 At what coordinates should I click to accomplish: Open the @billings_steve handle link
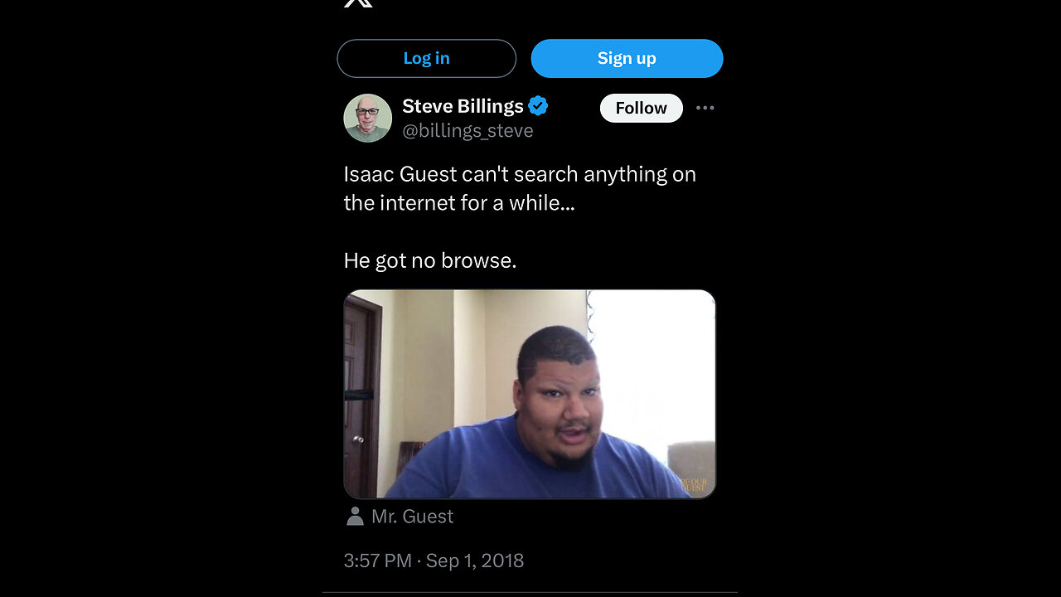coord(468,131)
